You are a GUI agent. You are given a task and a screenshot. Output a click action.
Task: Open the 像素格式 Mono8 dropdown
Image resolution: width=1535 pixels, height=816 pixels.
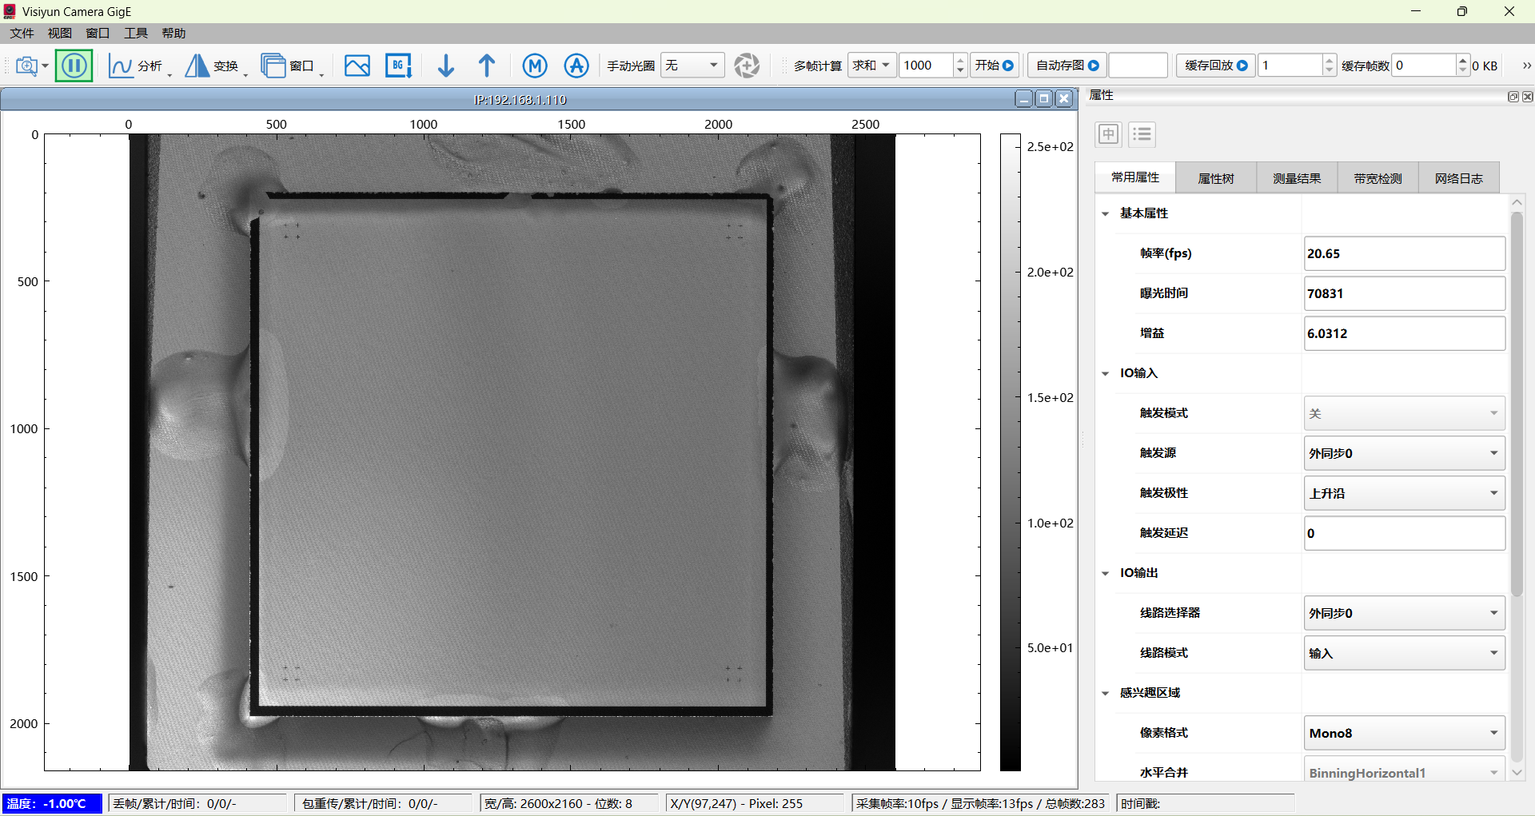coord(1405,733)
